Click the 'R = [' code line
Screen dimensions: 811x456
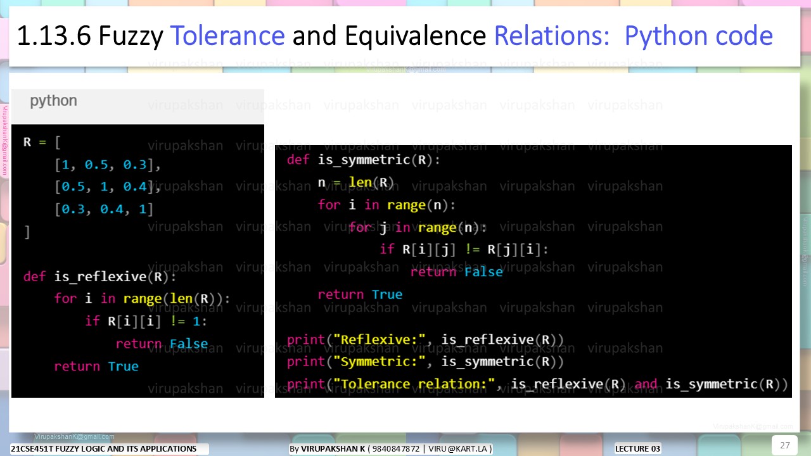[x=42, y=142]
